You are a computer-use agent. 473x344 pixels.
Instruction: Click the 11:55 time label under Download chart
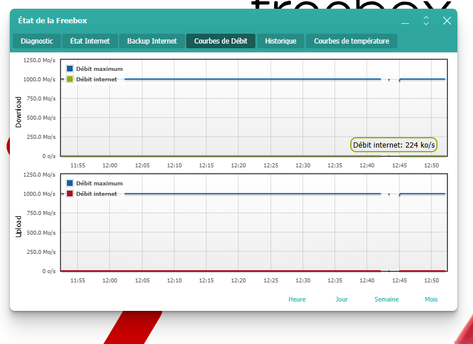click(x=78, y=166)
